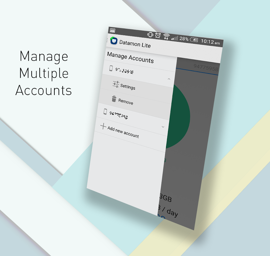
Task: Select the first account's masked number
Action: click(124, 71)
